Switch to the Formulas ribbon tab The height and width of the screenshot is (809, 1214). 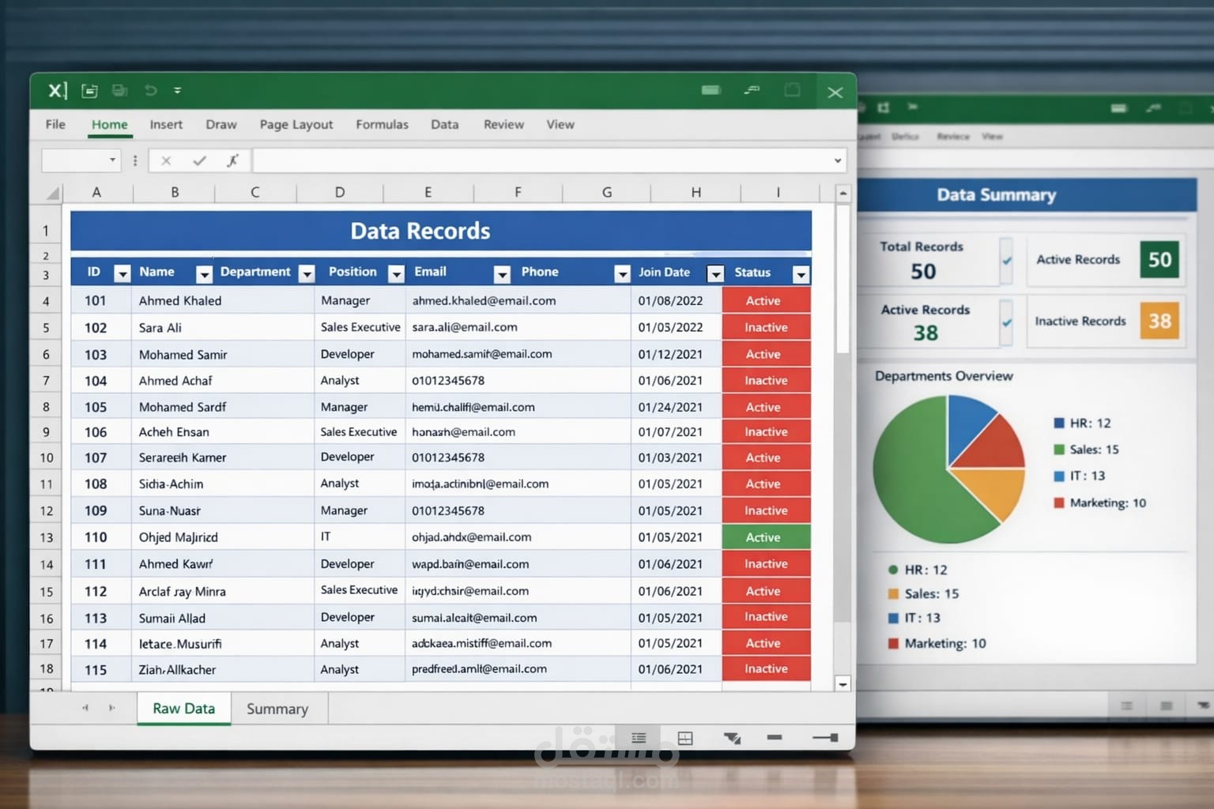[382, 124]
